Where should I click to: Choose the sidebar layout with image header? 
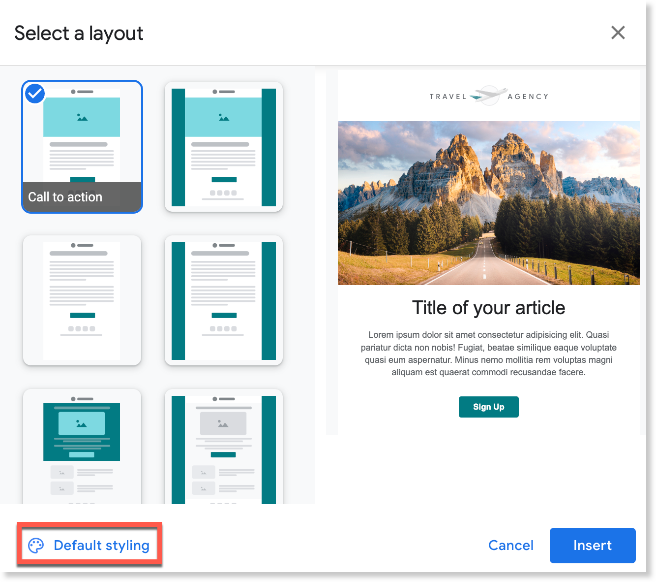224,146
